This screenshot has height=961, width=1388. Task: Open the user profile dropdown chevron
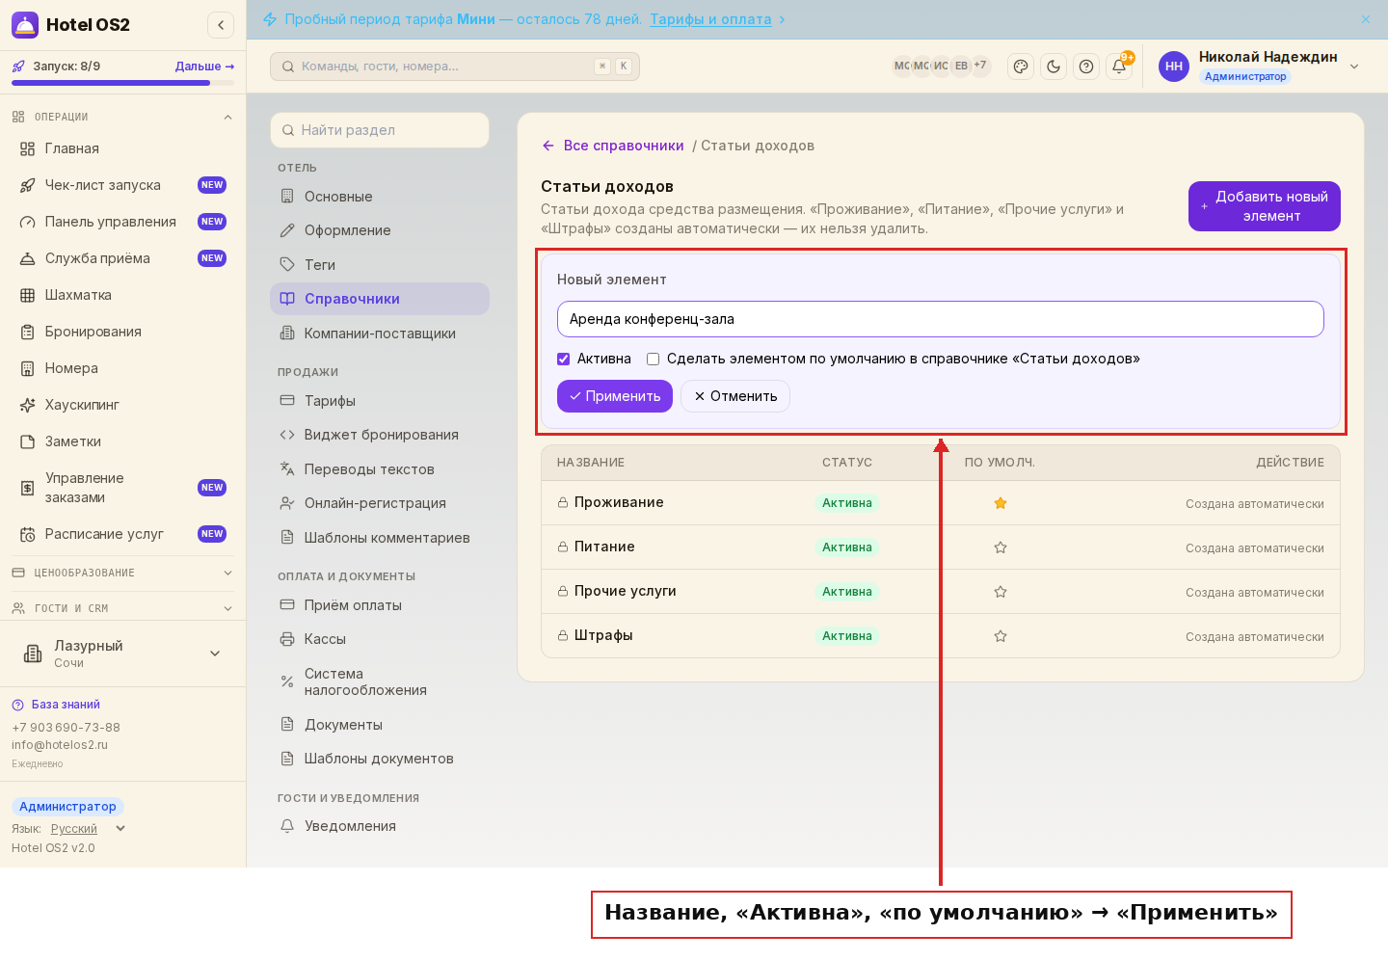(1354, 67)
